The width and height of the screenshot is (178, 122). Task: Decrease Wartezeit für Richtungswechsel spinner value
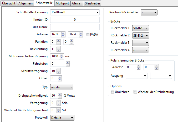coord(58,111)
